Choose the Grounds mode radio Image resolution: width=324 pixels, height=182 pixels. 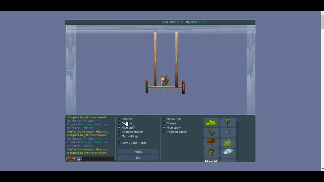point(119,123)
